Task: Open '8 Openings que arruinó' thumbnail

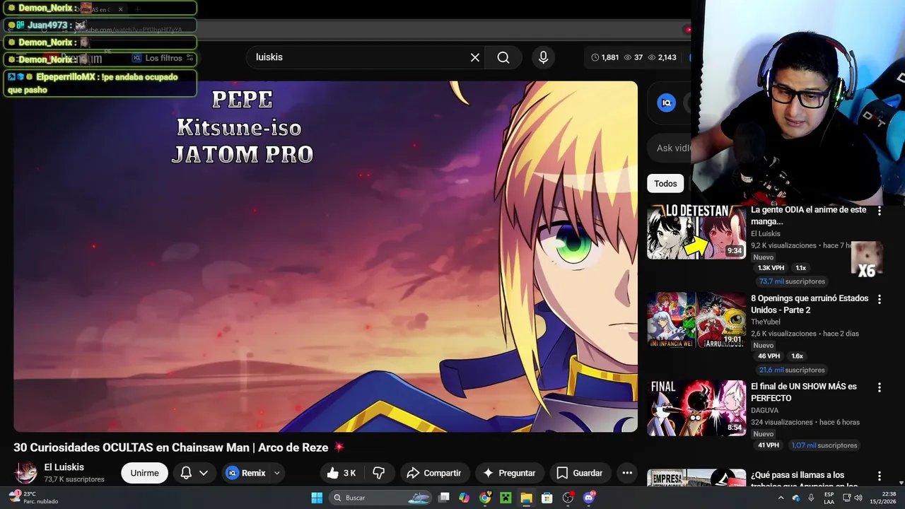Action: tap(696, 320)
